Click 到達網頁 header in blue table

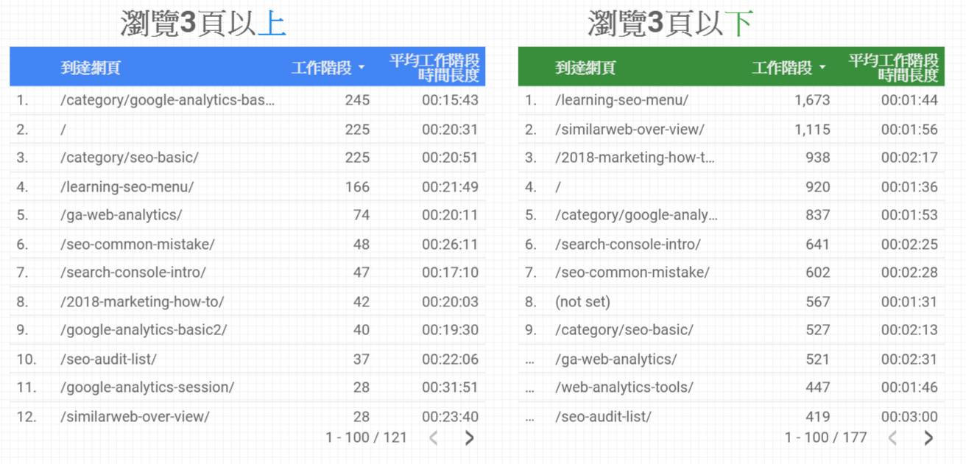click(x=91, y=68)
